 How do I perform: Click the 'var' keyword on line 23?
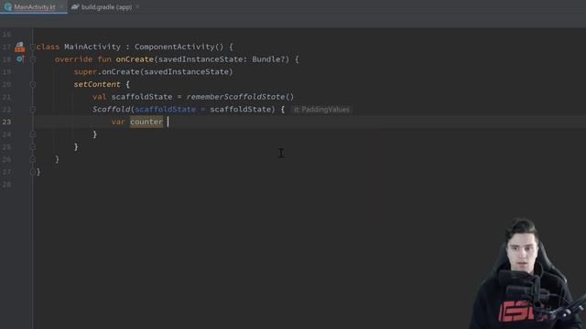tap(118, 122)
